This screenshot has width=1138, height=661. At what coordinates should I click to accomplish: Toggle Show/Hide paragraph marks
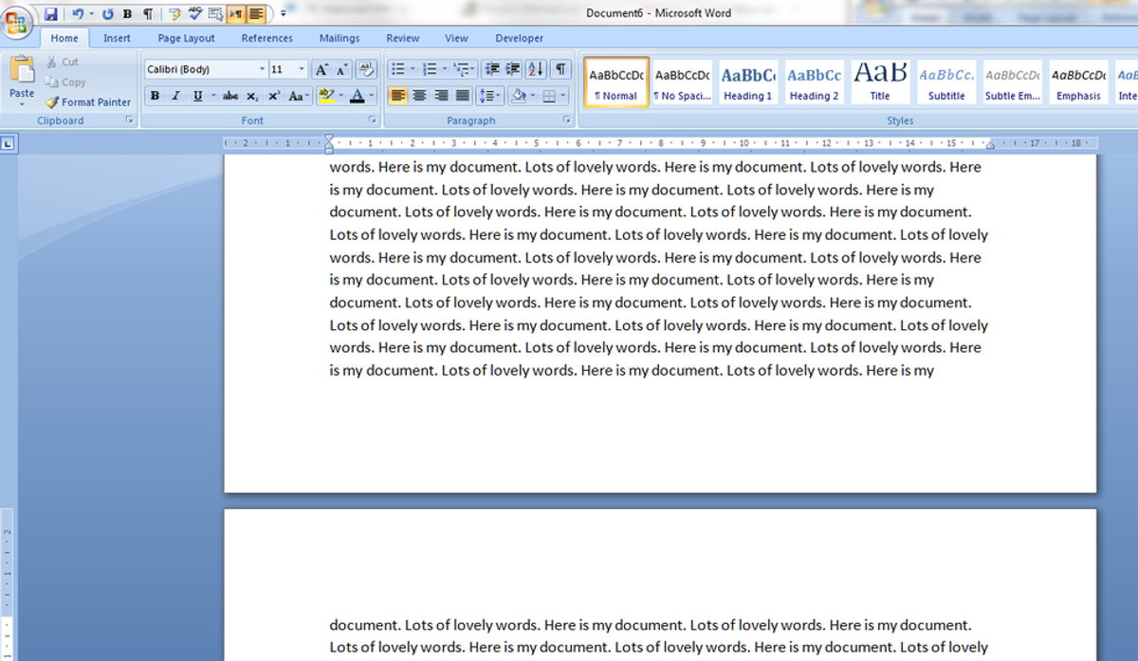[x=559, y=68]
